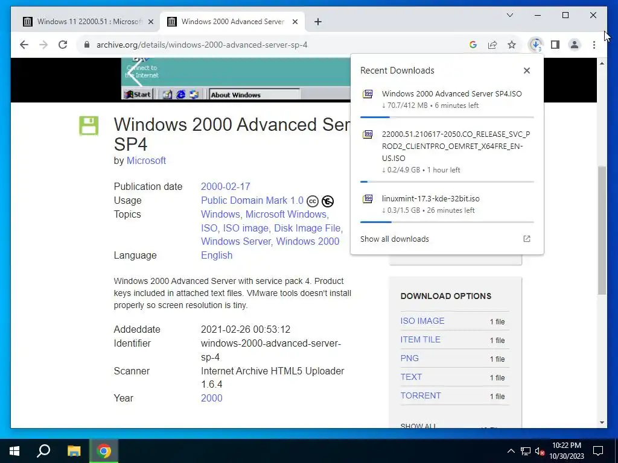The width and height of the screenshot is (618, 463).
Task: Close the Windows 2000 Advanced Server tab
Action: (x=295, y=22)
